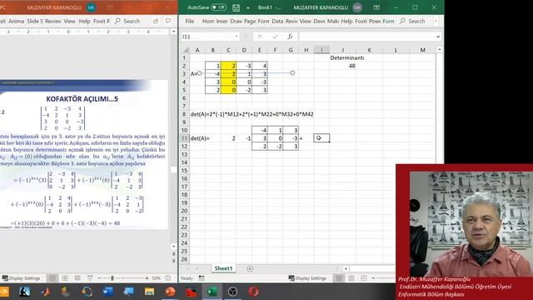Image resolution: width=533 pixels, height=300 pixels.
Task: Click the PowerPoint Search box
Action: (127, 21)
